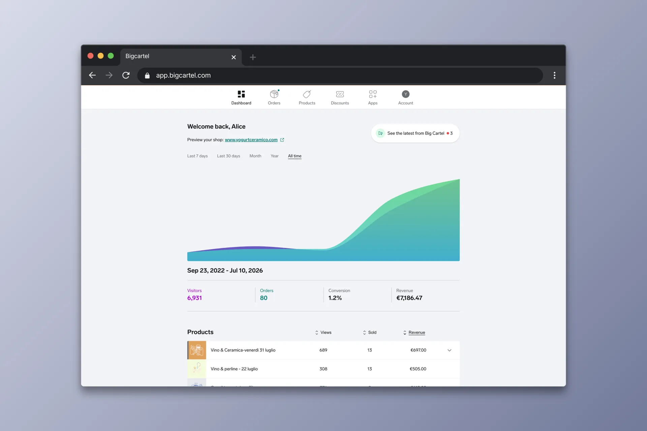The height and width of the screenshot is (431, 647).
Task: Open Vino & Ceramica-venerdì 31 luglio product
Action: coord(243,350)
